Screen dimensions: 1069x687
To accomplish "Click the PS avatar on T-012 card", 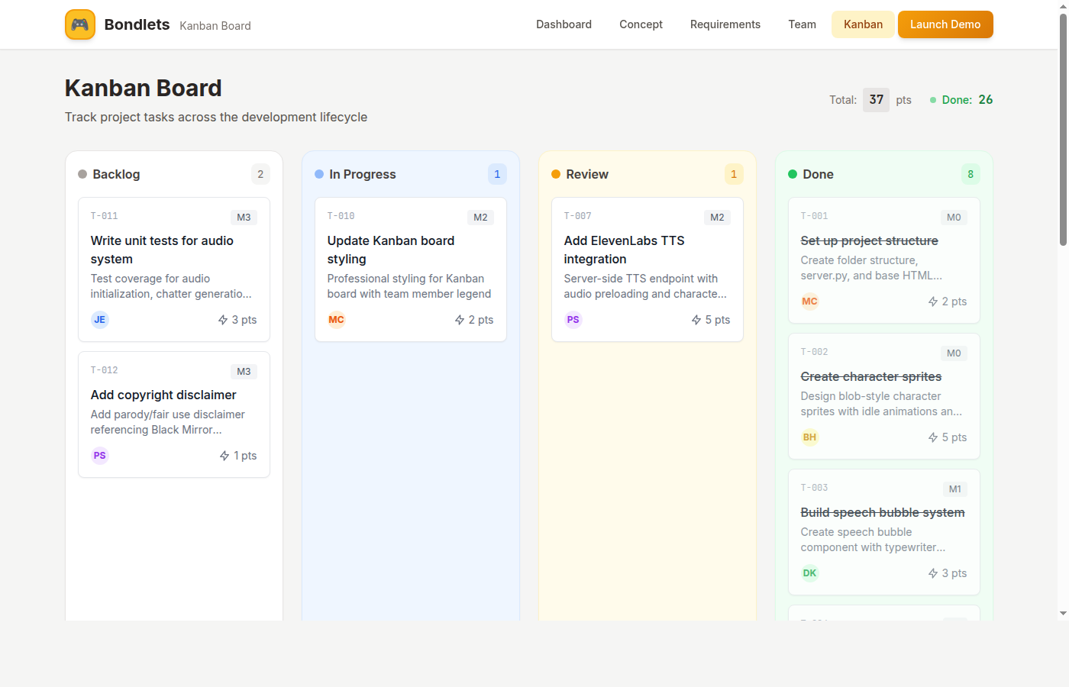I will click(x=100, y=456).
